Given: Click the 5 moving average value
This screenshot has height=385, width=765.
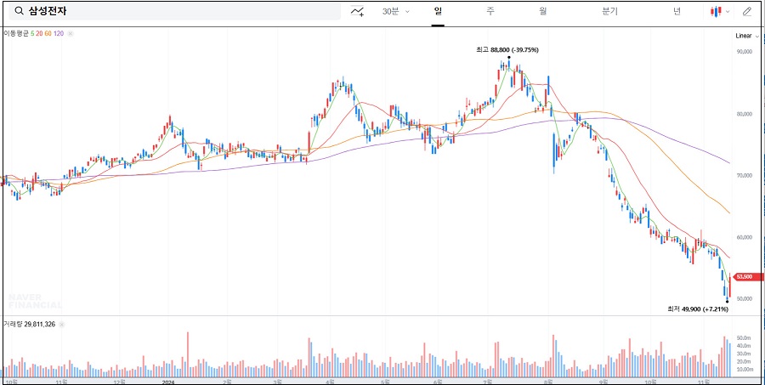Looking at the screenshot, I should click(x=32, y=33).
